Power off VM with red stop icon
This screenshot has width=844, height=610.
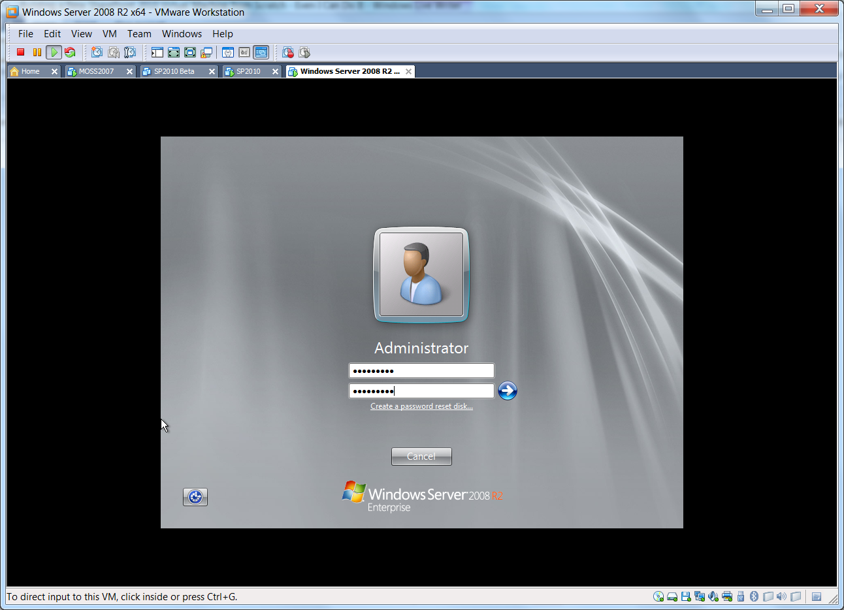(21, 52)
